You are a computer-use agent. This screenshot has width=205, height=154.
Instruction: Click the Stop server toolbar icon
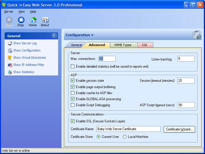(21, 20)
